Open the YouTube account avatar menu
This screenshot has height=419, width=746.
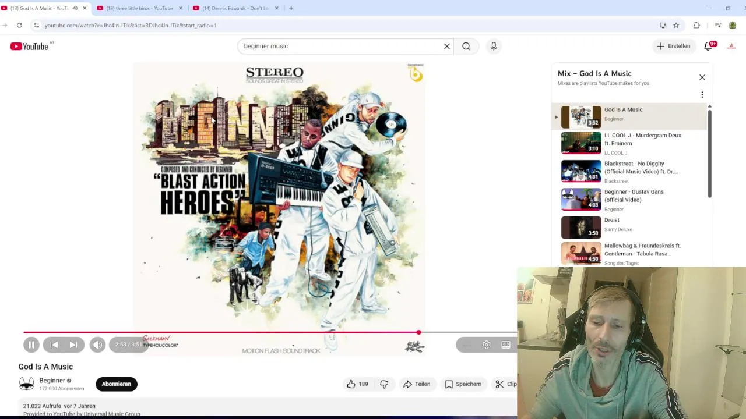[x=731, y=46]
